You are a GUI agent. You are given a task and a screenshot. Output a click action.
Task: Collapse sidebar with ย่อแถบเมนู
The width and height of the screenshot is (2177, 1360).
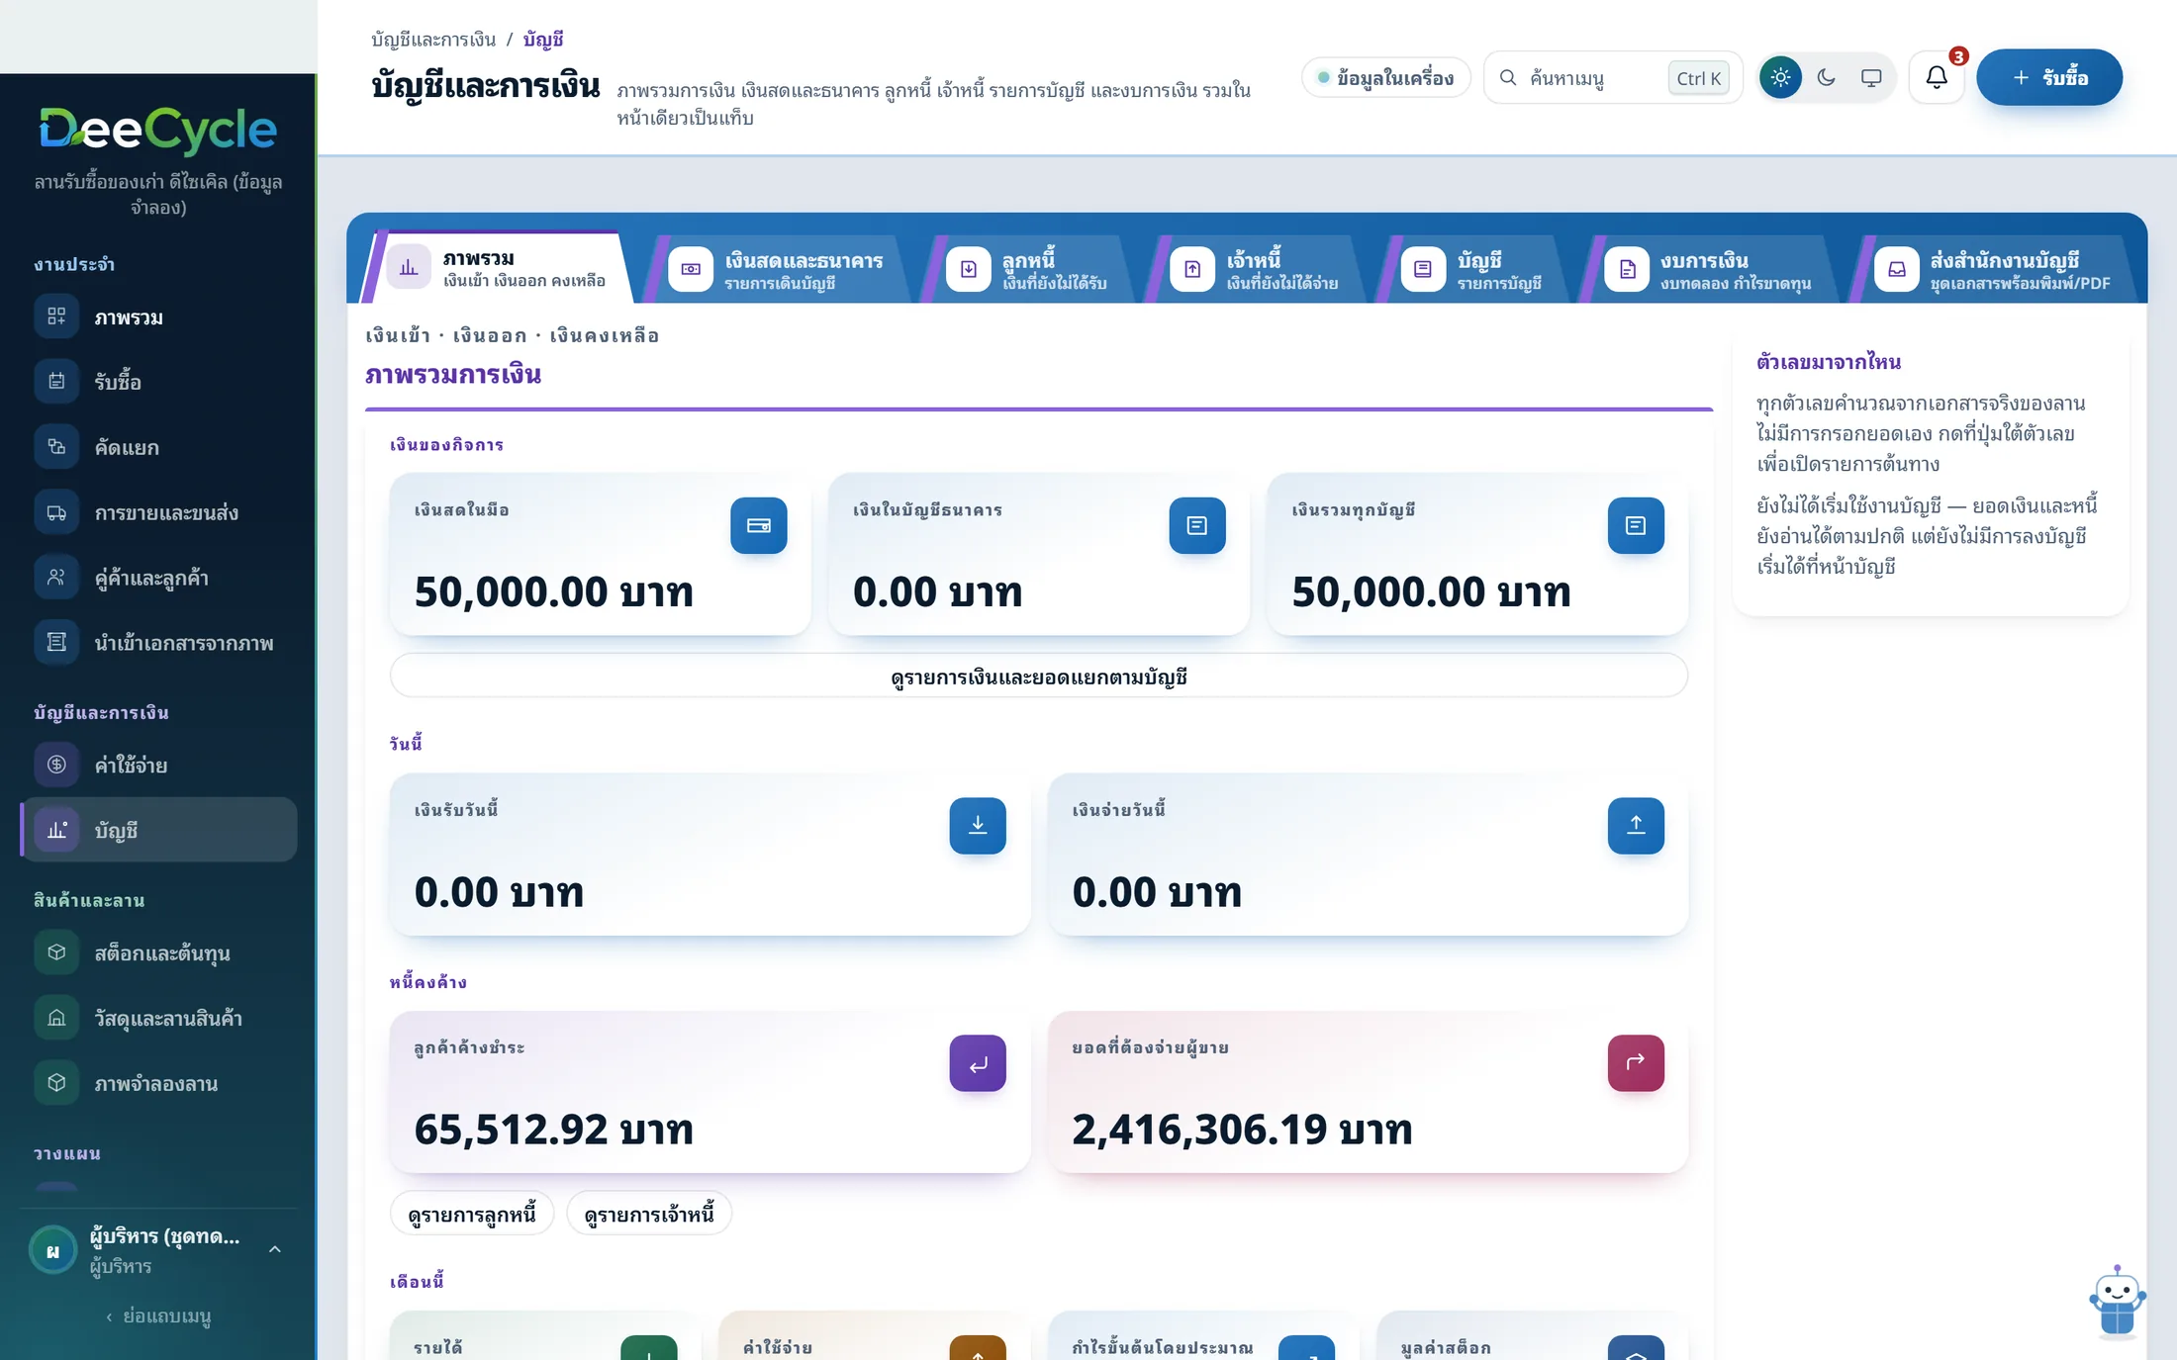pos(158,1315)
